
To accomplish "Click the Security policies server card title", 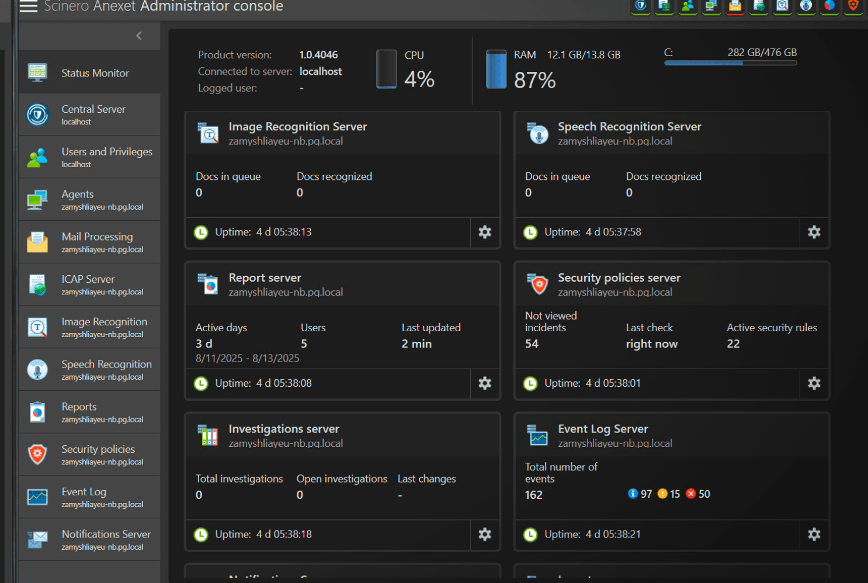I will point(619,277).
